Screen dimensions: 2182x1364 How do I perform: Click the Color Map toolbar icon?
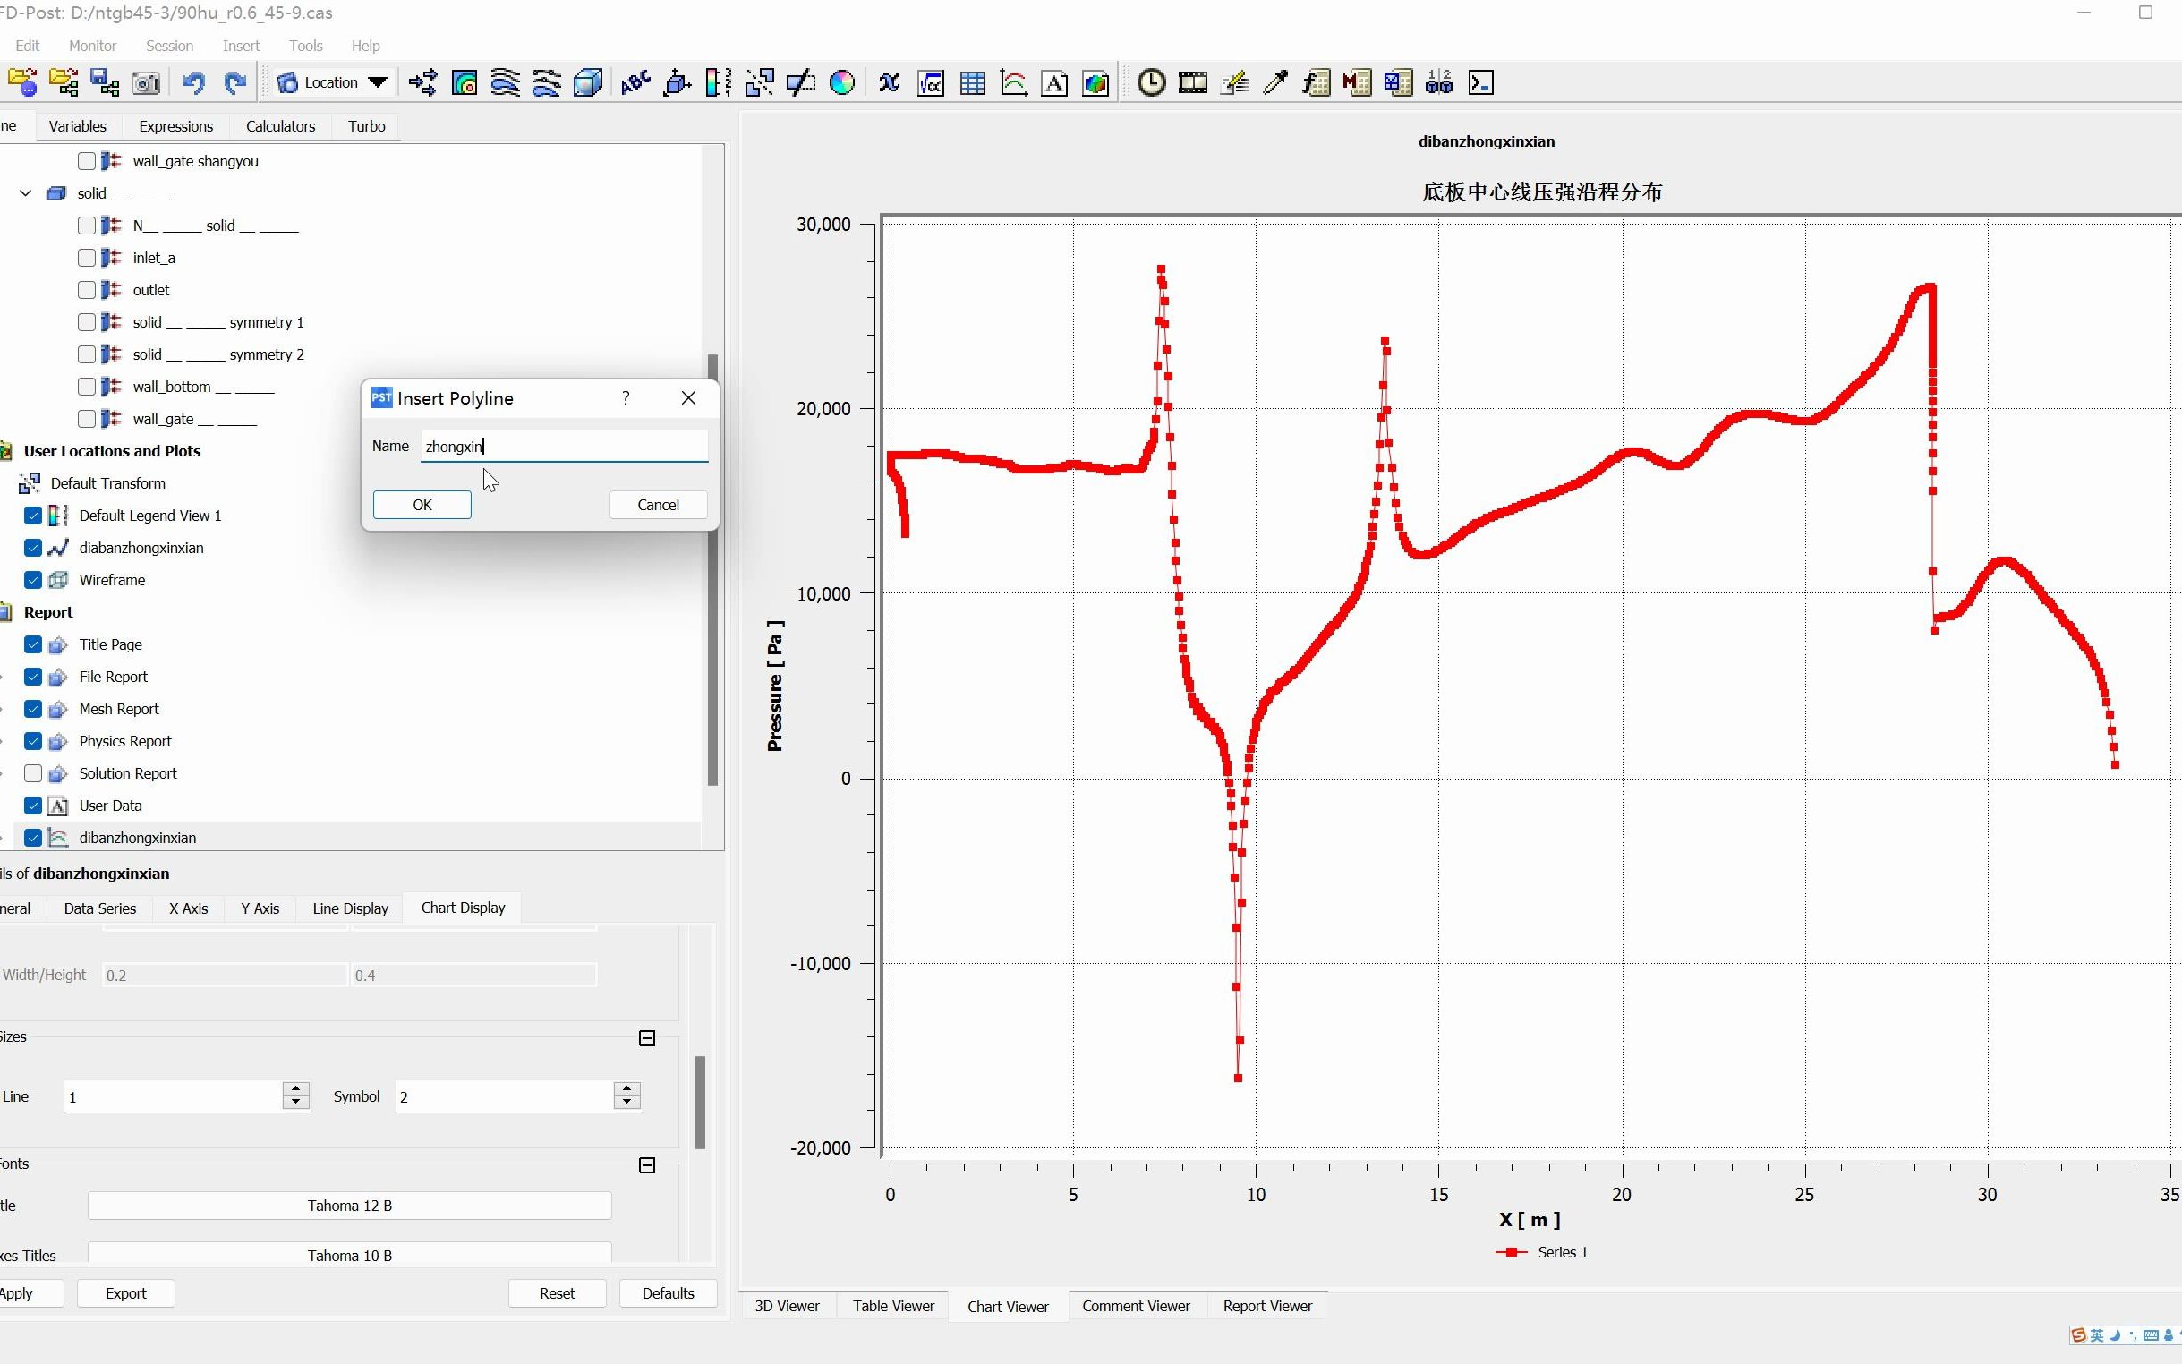tap(841, 83)
